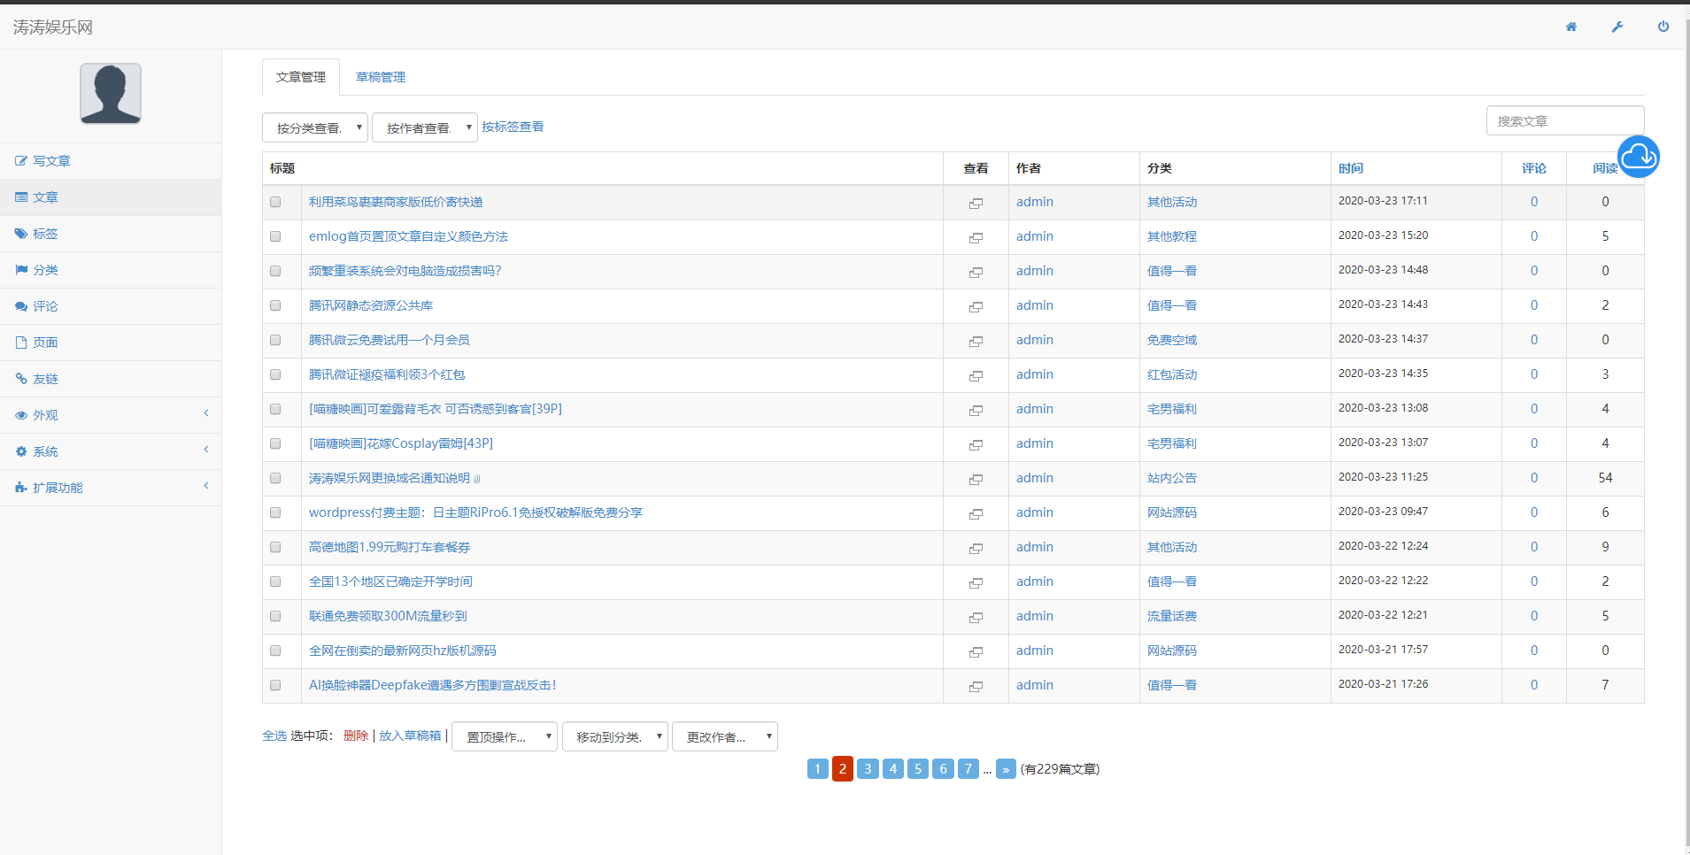Click the home icon in top bar
The image size is (1690, 855).
point(1571,27)
